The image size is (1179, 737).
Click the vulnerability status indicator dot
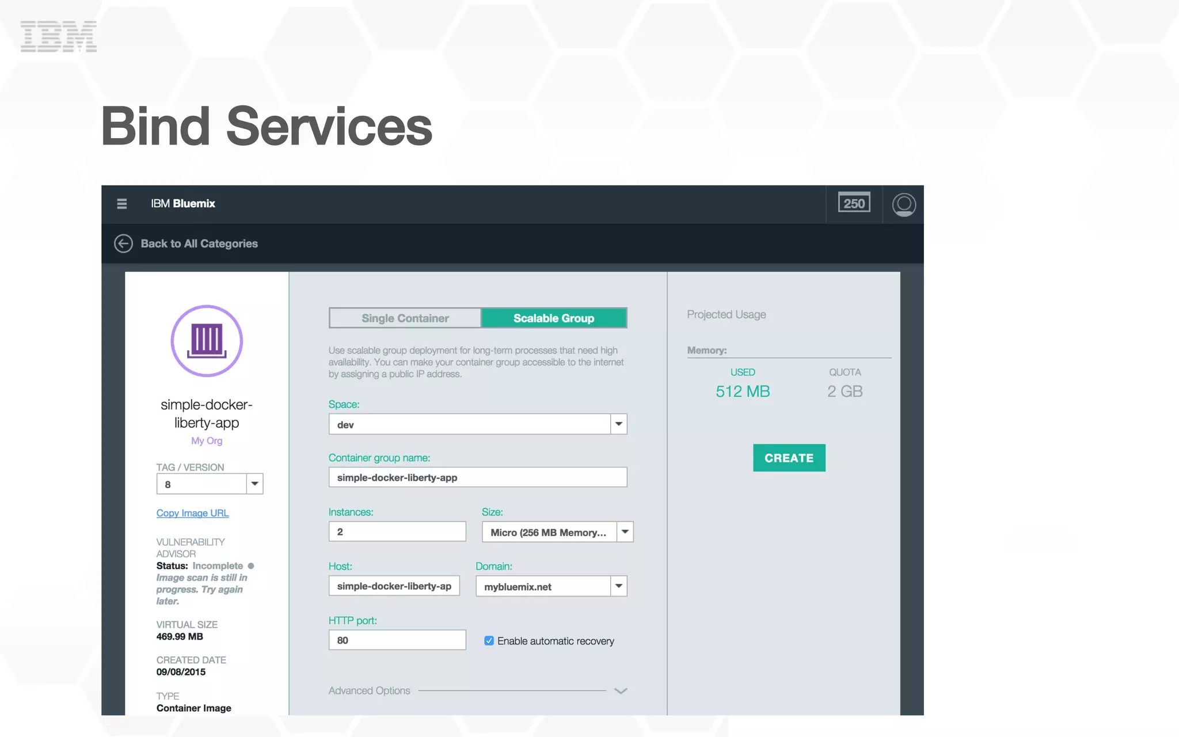pyautogui.click(x=251, y=566)
